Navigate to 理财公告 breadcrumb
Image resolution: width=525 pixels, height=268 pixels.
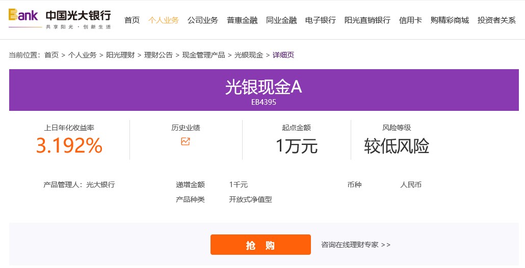tap(159, 55)
